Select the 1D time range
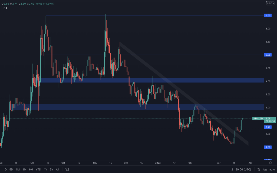 (x=5, y=169)
